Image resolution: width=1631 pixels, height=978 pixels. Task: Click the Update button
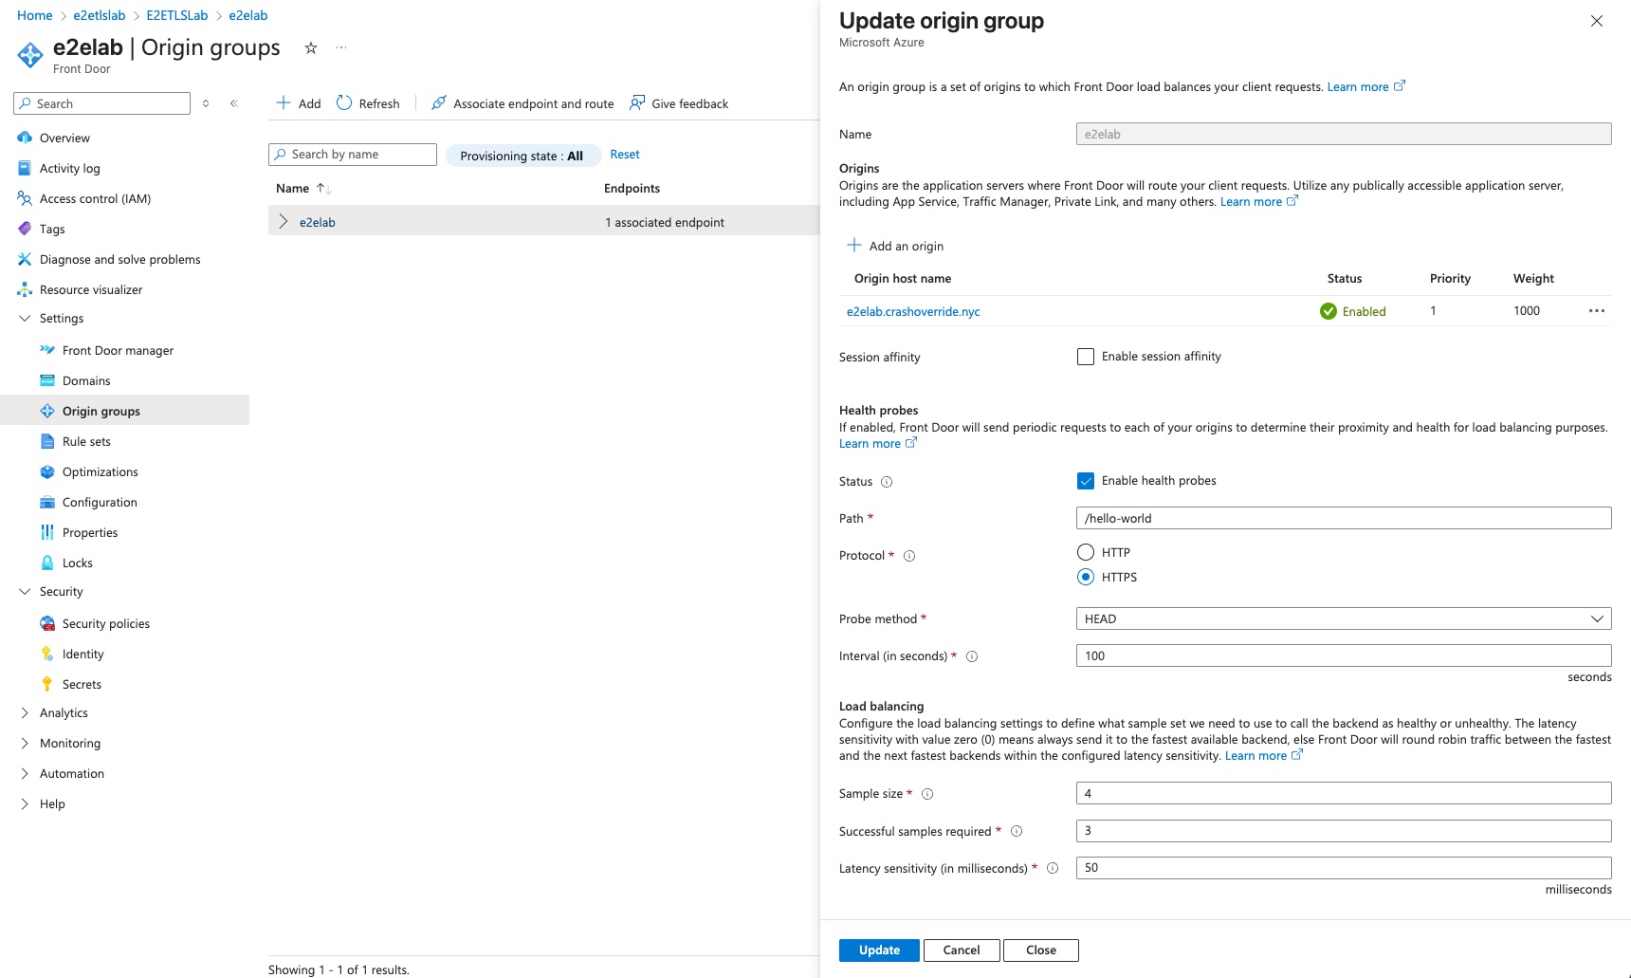pos(878,950)
